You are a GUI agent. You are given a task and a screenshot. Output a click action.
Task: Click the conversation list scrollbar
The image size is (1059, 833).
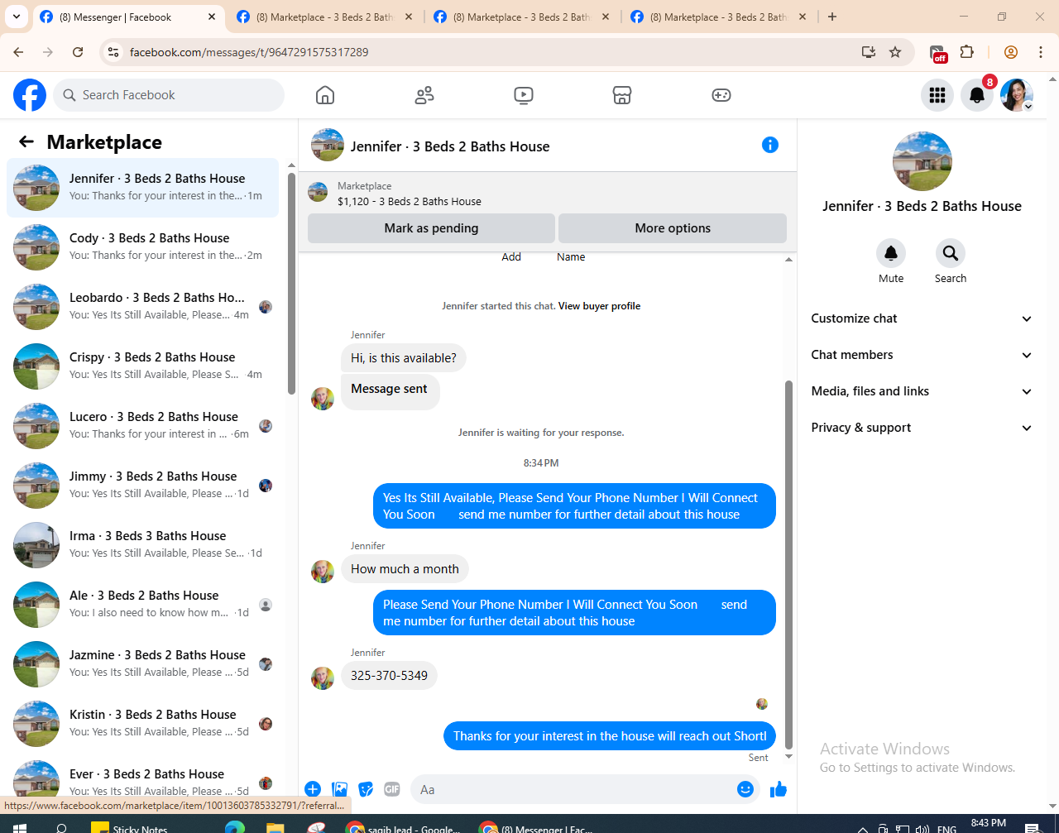point(291,284)
